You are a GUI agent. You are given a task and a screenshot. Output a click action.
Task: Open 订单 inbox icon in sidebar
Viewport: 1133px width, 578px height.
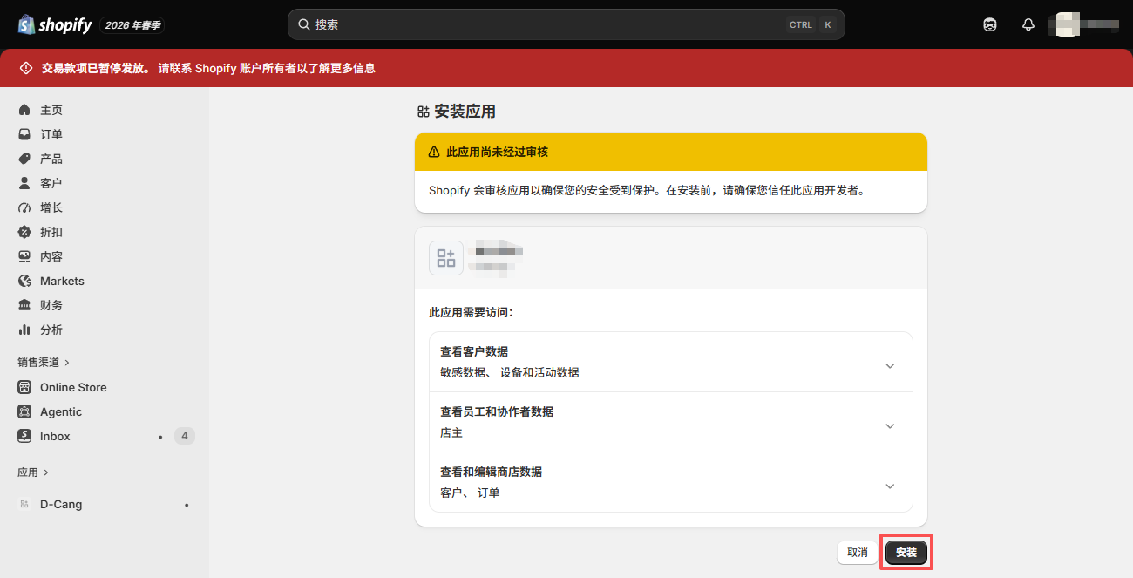click(24, 134)
